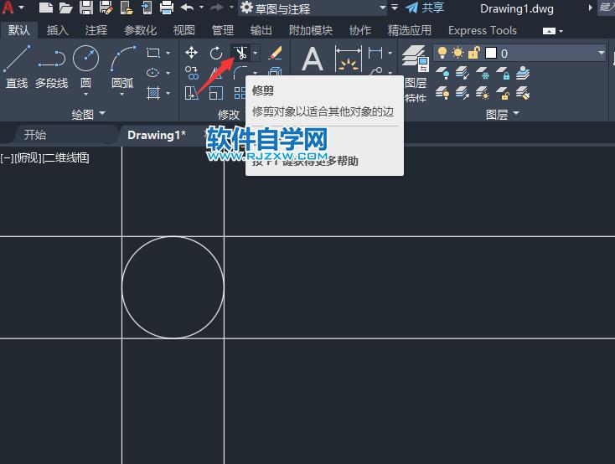This screenshot has width=615, height=464.
Task: Open customize quick access toolbar dropdown
Action: (x=395, y=8)
